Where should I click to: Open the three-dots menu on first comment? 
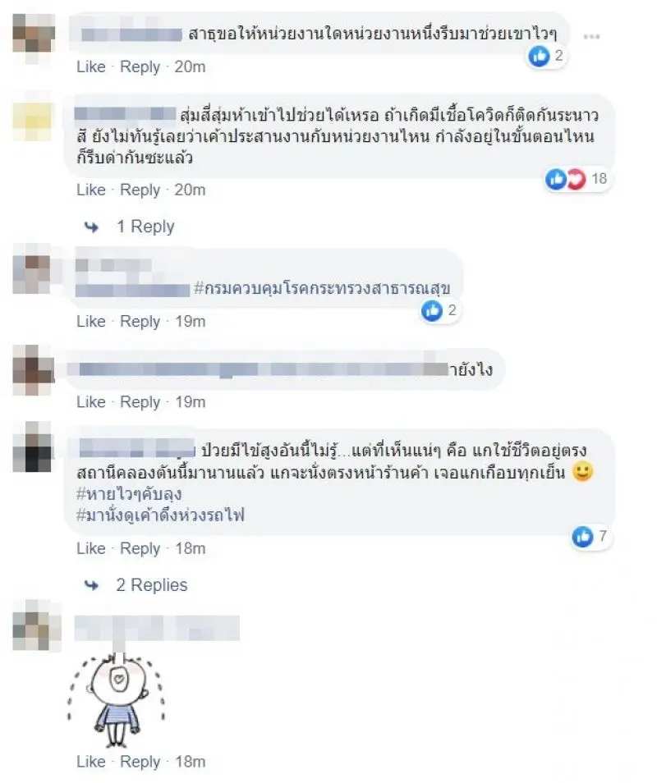click(x=591, y=36)
